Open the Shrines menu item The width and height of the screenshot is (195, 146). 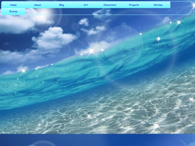pyautogui.click(x=158, y=5)
